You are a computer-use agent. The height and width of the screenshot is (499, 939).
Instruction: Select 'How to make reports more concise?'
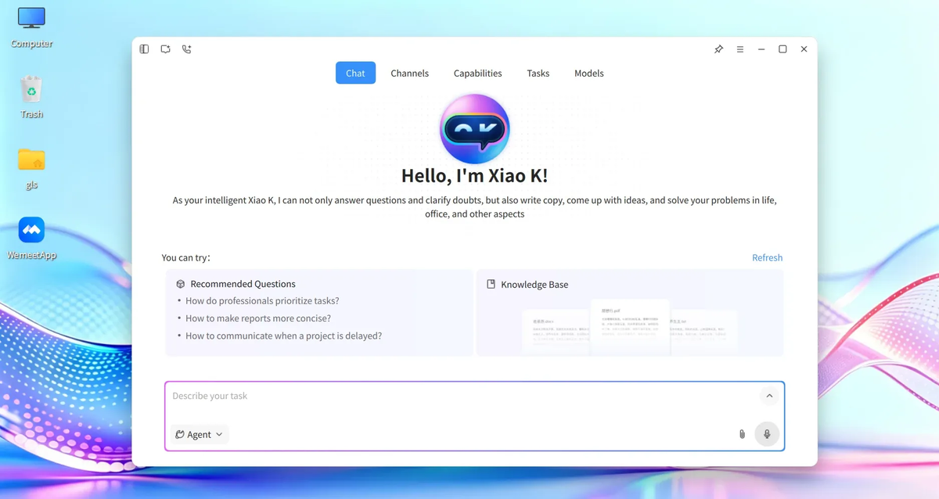coord(258,318)
